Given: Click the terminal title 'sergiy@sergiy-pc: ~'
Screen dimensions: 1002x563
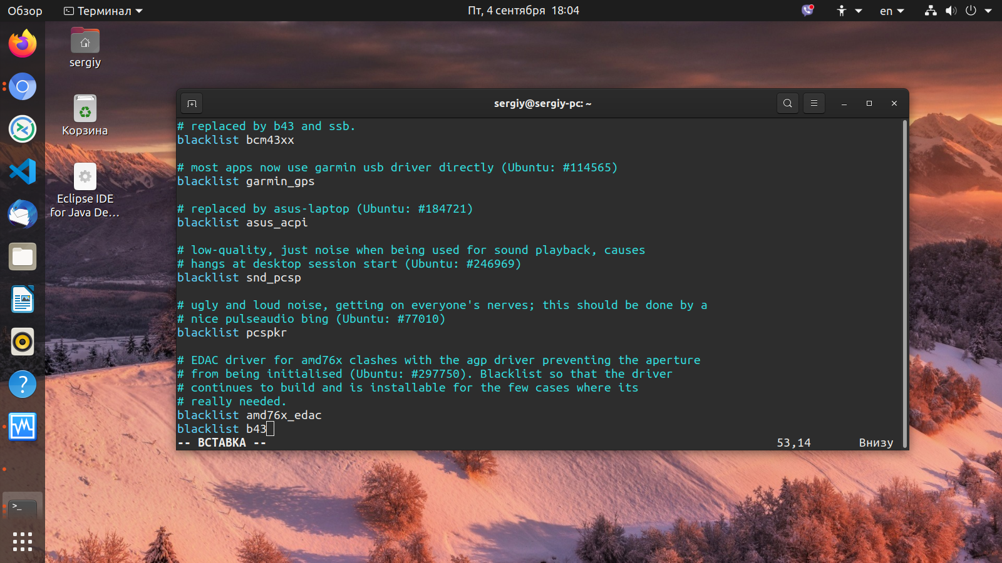Looking at the screenshot, I should pos(542,103).
